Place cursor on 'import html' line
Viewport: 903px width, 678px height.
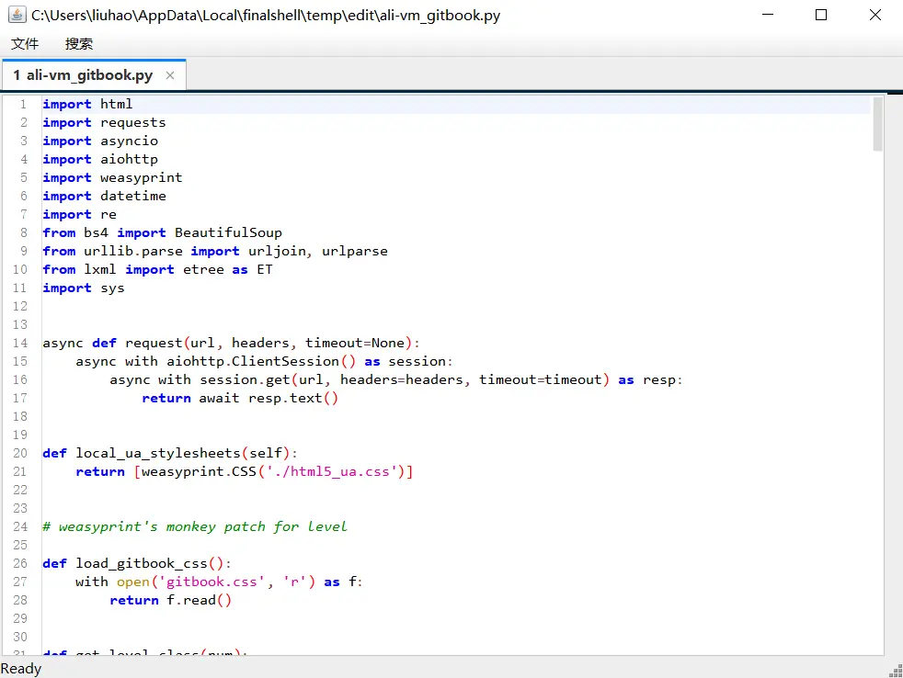click(x=455, y=104)
